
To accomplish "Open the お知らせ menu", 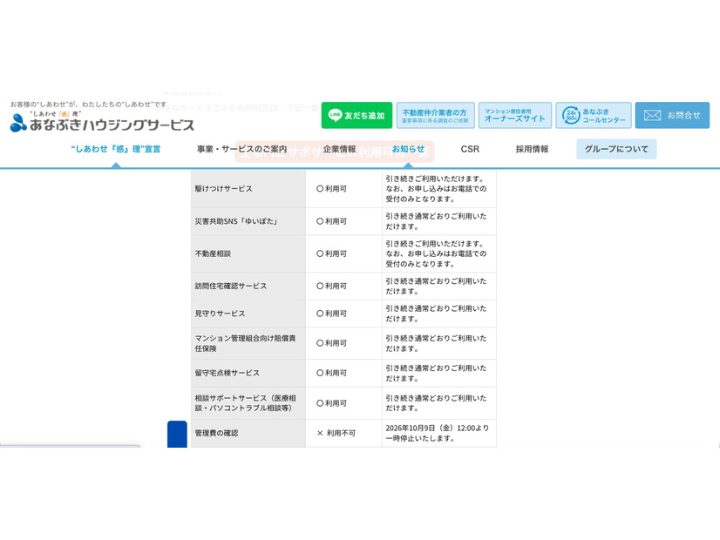I will pyautogui.click(x=408, y=149).
